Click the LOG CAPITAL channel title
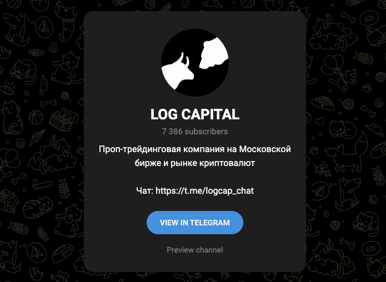The width and height of the screenshot is (386, 282). coord(195,114)
